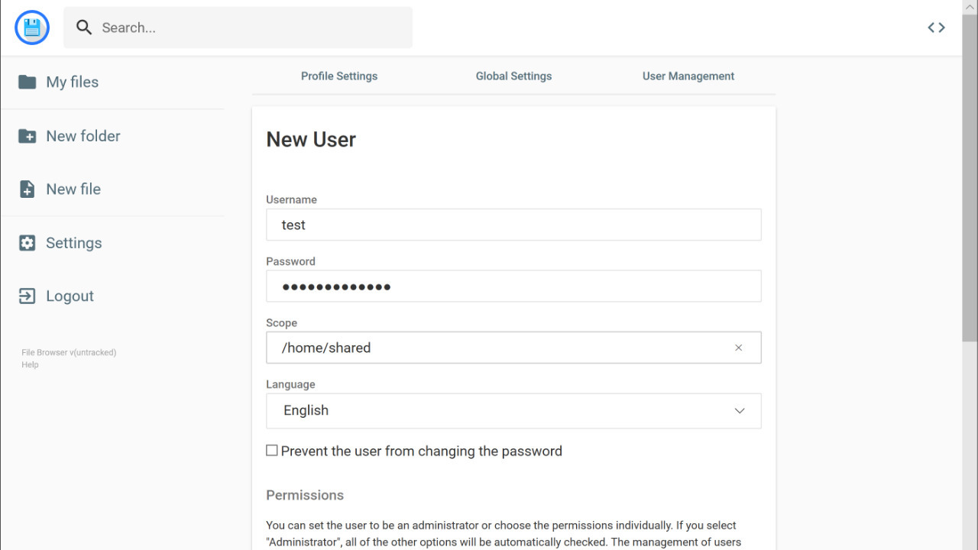Switch to the Profile Settings tab
This screenshot has width=978, height=550.
coord(339,76)
